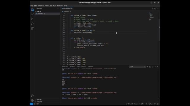The height and width of the screenshot is (106, 190).
Task: Click the Python file icon in breadcrumb
Action: 63,11
